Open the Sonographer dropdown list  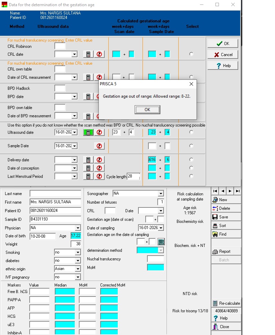(x=161, y=194)
